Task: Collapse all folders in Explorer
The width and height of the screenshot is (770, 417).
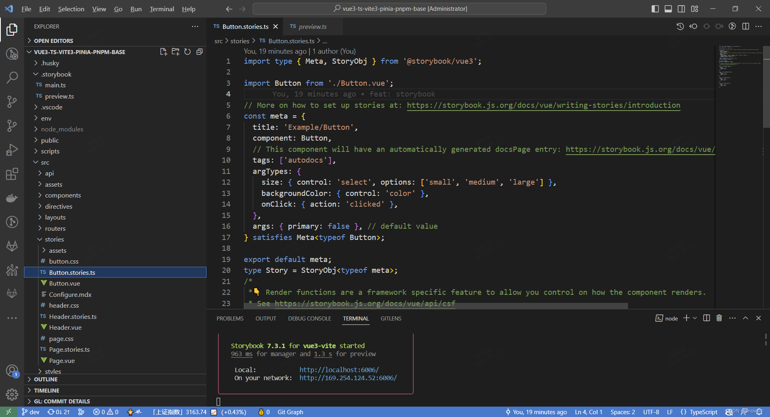Action: click(x=199, y=52)
